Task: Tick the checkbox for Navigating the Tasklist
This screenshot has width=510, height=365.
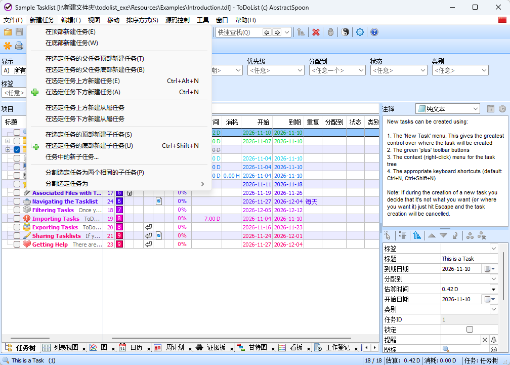Action: 17,201
